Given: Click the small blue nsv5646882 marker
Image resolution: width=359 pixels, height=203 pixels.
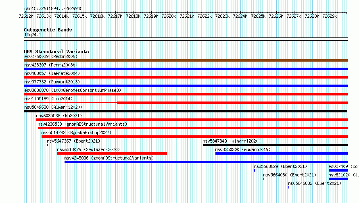Looking at the screenshot, I should click(x=289, y=187).
